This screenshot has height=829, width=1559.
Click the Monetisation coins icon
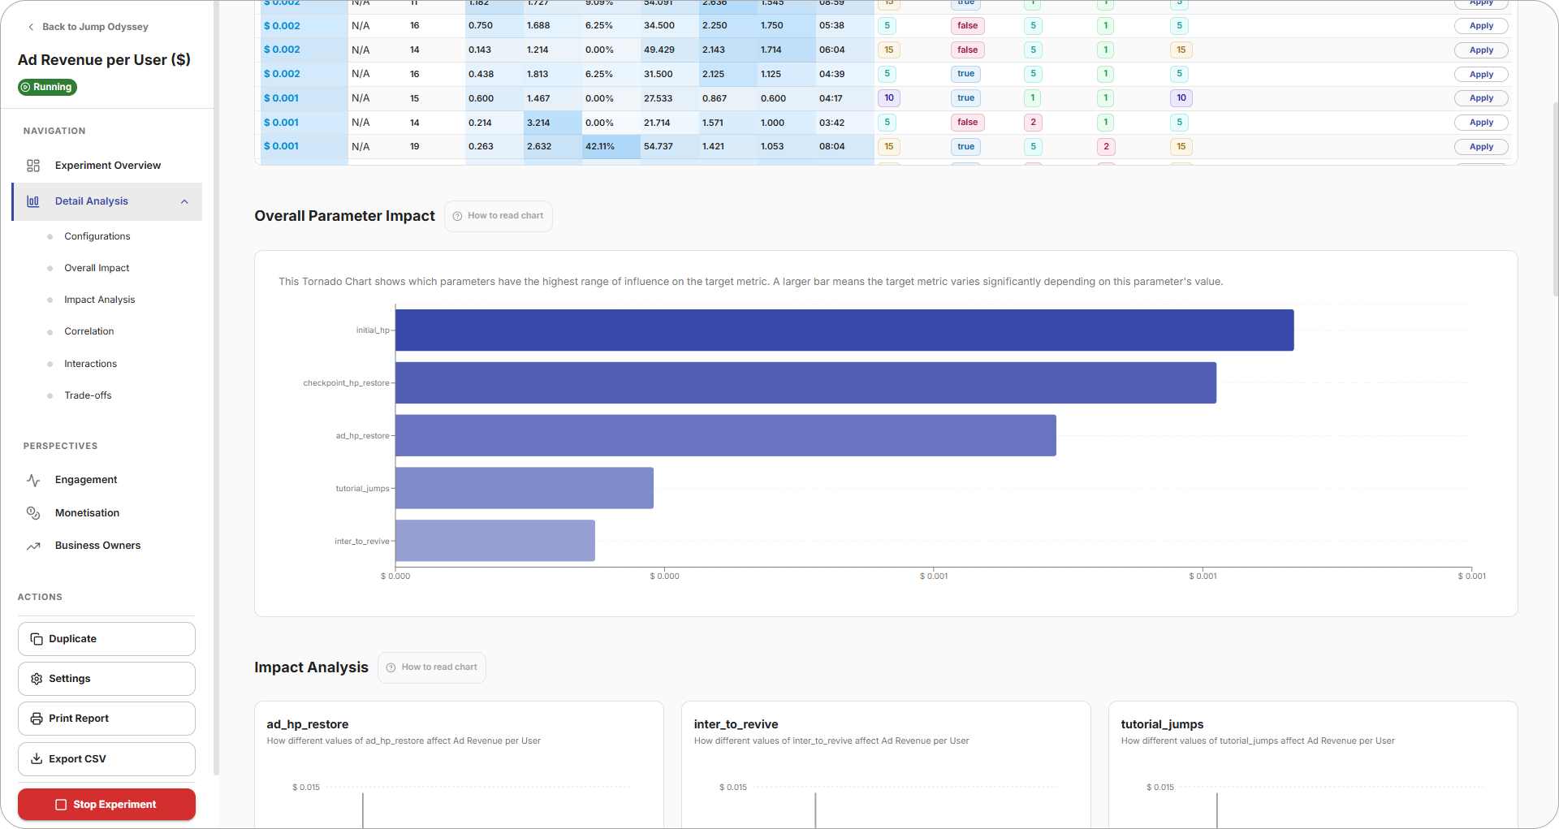pos(33,513)
